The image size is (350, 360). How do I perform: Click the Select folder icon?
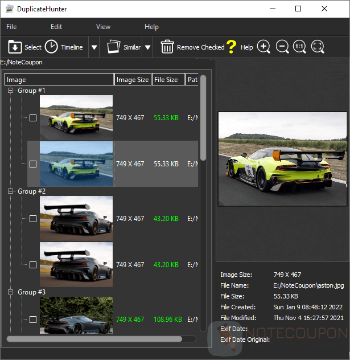(15, 47)
